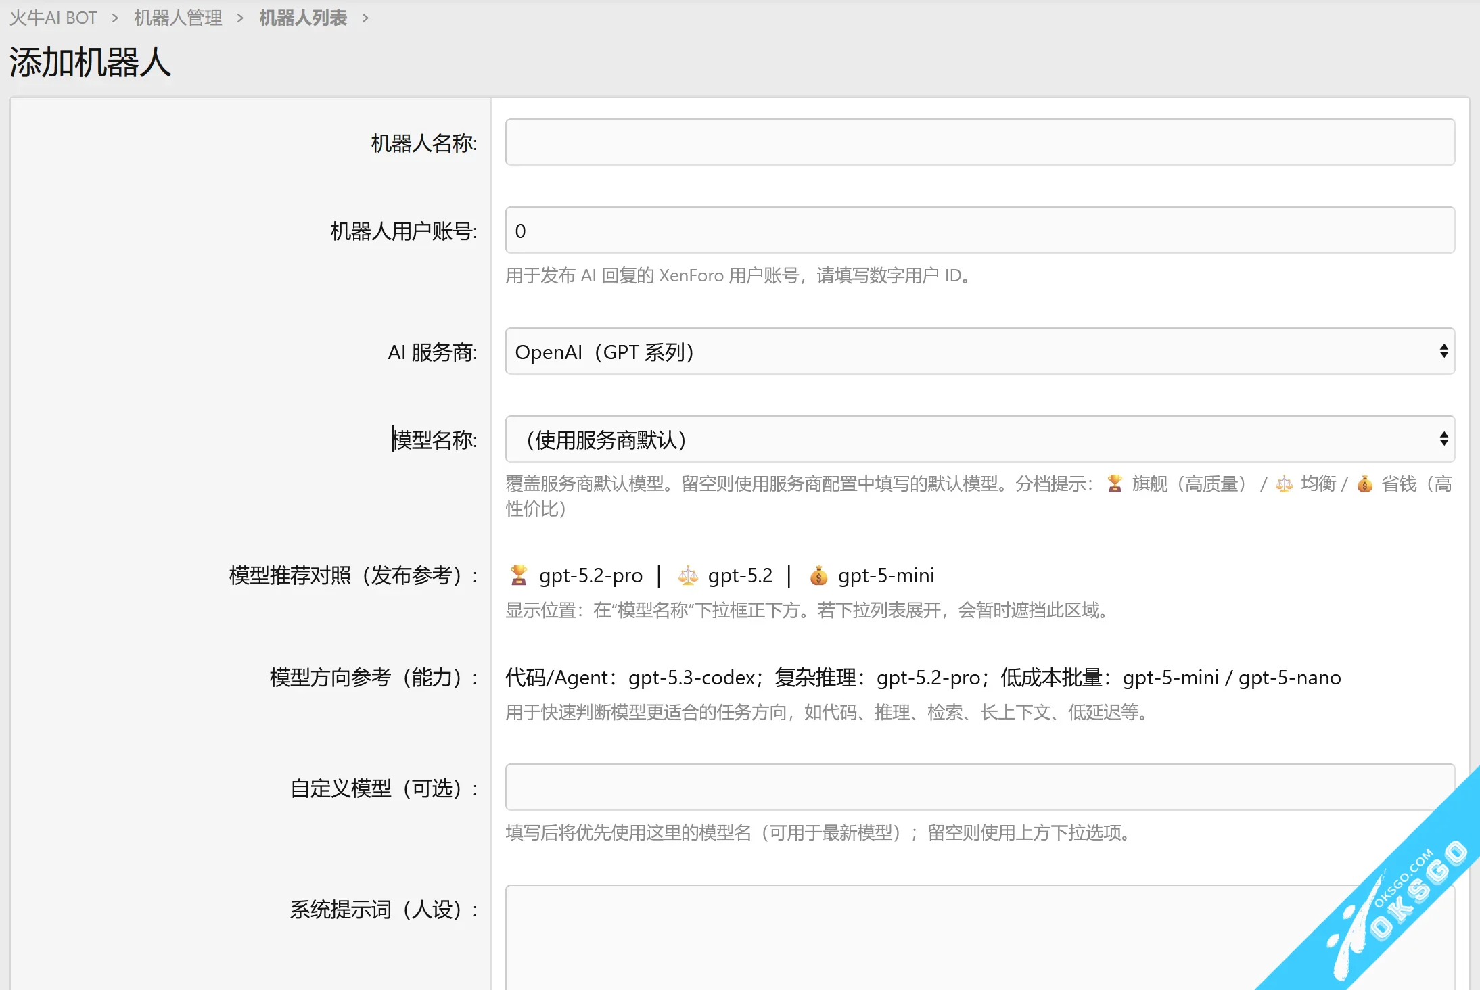Click the 添加机器人 page heading
The height and width of the screenshot is (990, 1480).
(x=90, y=62)
